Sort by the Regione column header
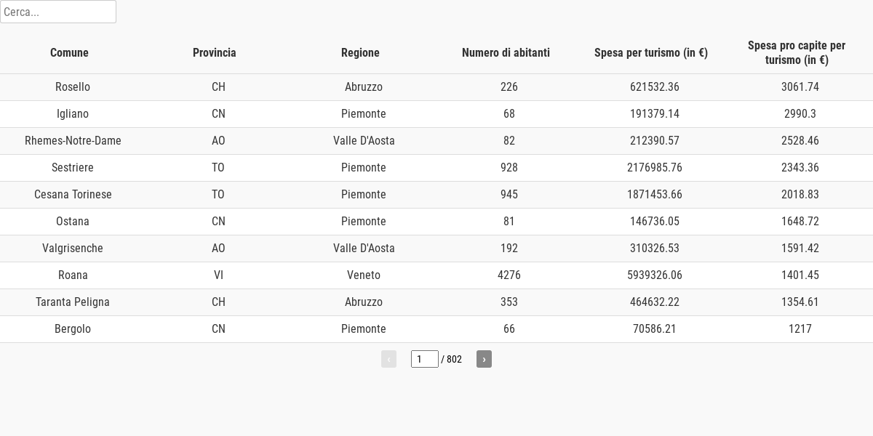This screenshot has width=873, height=436. [x=360, y=52]
